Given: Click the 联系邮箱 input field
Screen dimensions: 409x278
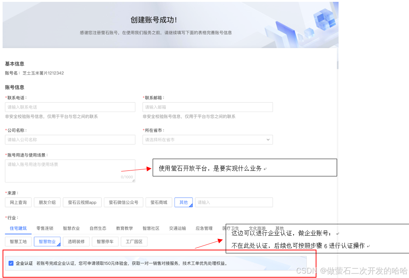Looking at the screenshot, I should 208,107.
